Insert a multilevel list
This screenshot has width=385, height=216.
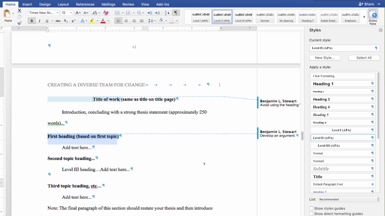(139, 13)
